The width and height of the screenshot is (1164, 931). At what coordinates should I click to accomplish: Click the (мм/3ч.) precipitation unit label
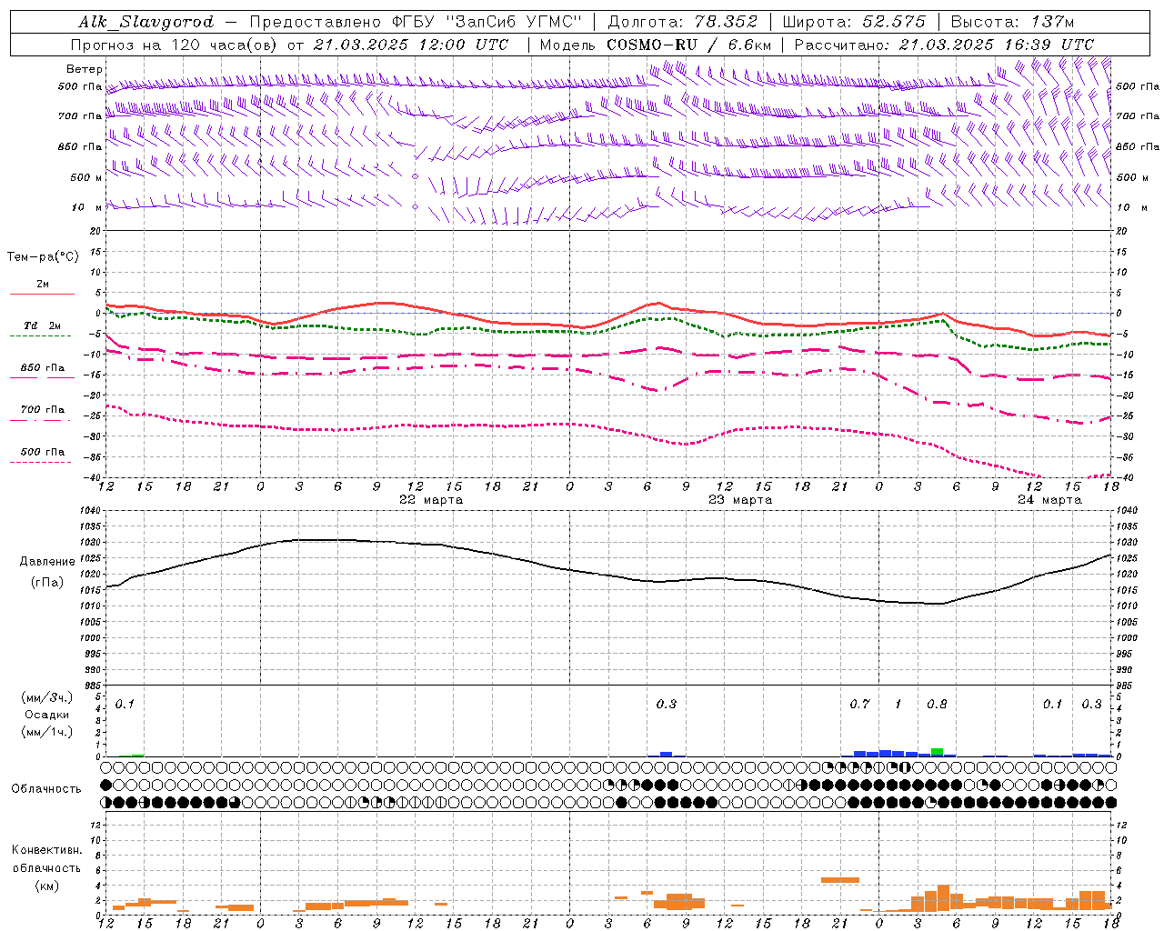pyautogui.click(x=47, y=698)
